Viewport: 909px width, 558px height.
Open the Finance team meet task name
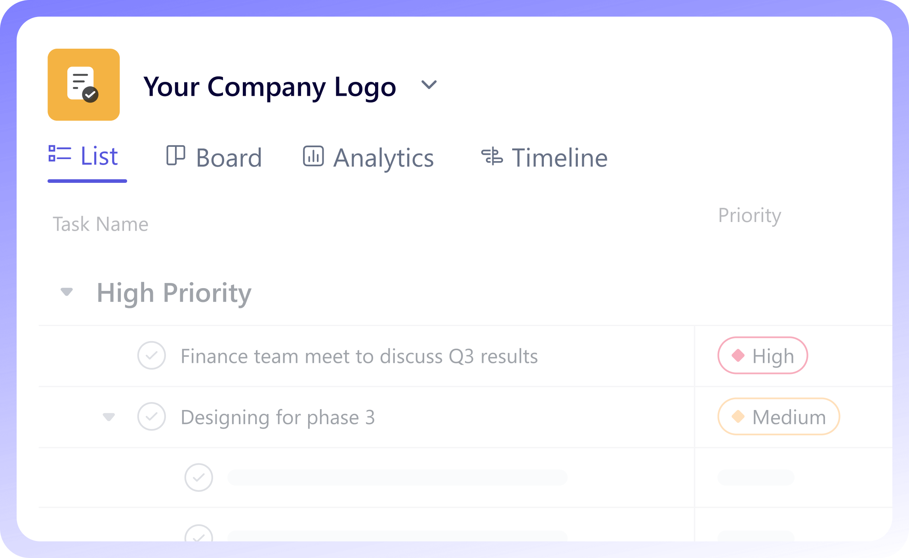[x=359, y=356]
